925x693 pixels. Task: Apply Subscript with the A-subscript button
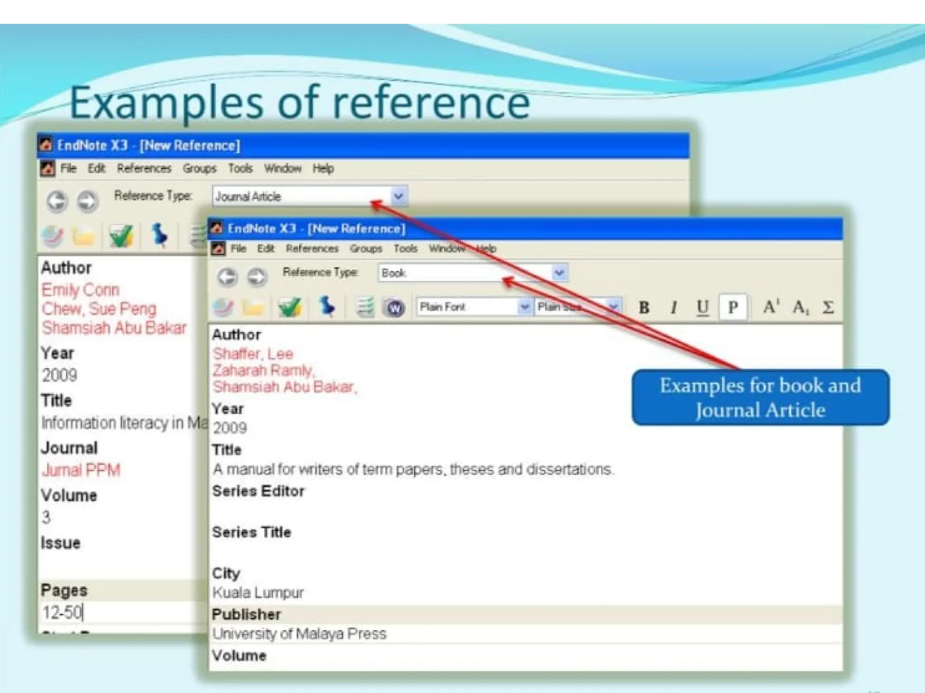click(800, 308)
